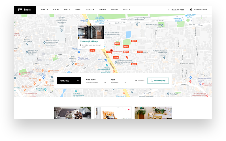Open the Rent / Buy dropdown

pyautogui.click(x=69, y=81)
